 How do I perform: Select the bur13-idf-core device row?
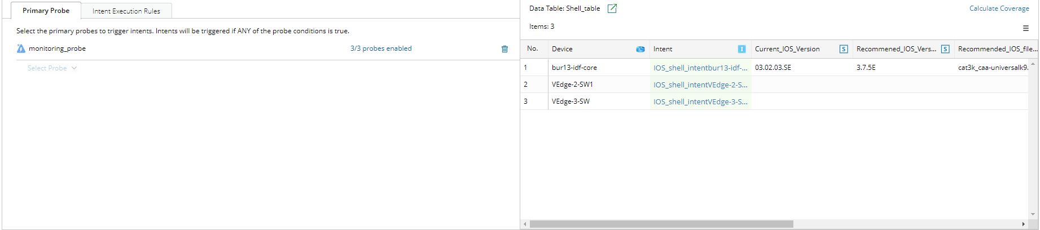(x=574, y=68)
